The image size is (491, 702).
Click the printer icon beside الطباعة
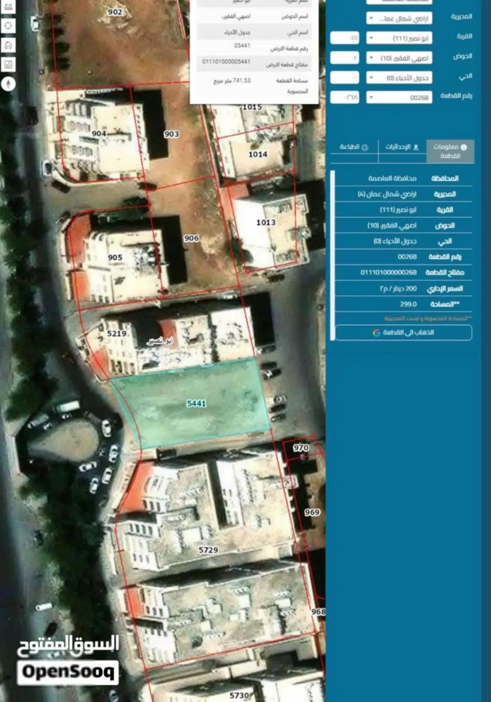click(x=365, y=147)
